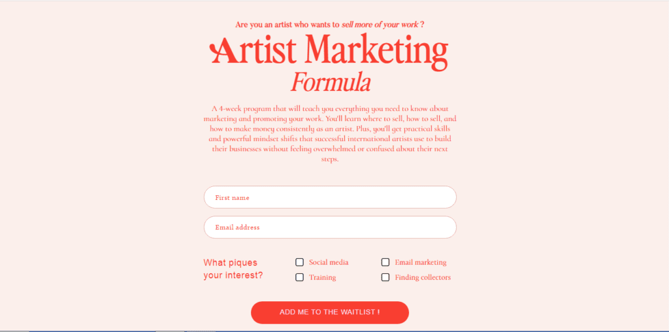Click the First name input field
This screenshot has height=332, width=669.
point(330,197)
